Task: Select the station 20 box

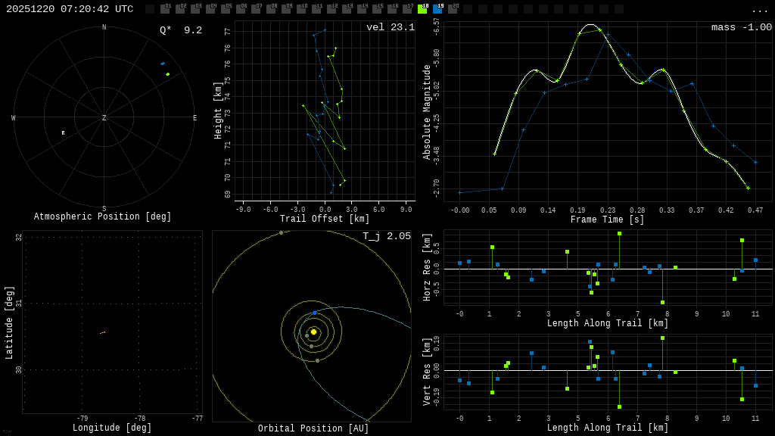Action: (453, 9)
